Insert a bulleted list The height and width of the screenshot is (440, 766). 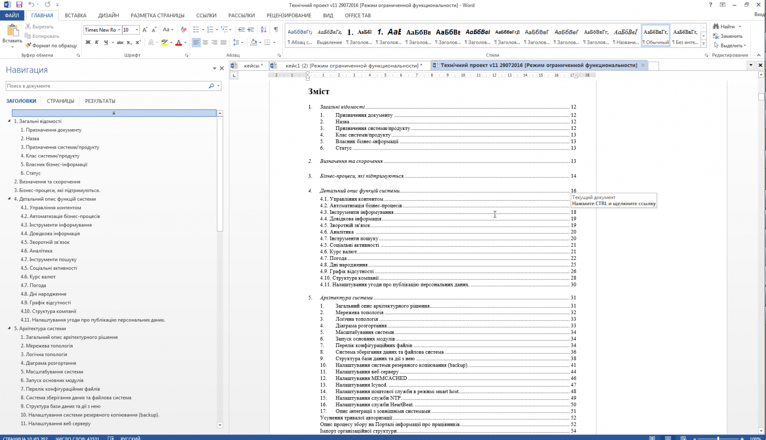pos(196,30)
